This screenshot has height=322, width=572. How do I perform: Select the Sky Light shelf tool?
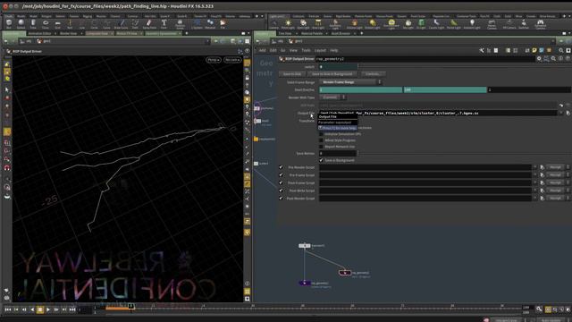point(408,24)
